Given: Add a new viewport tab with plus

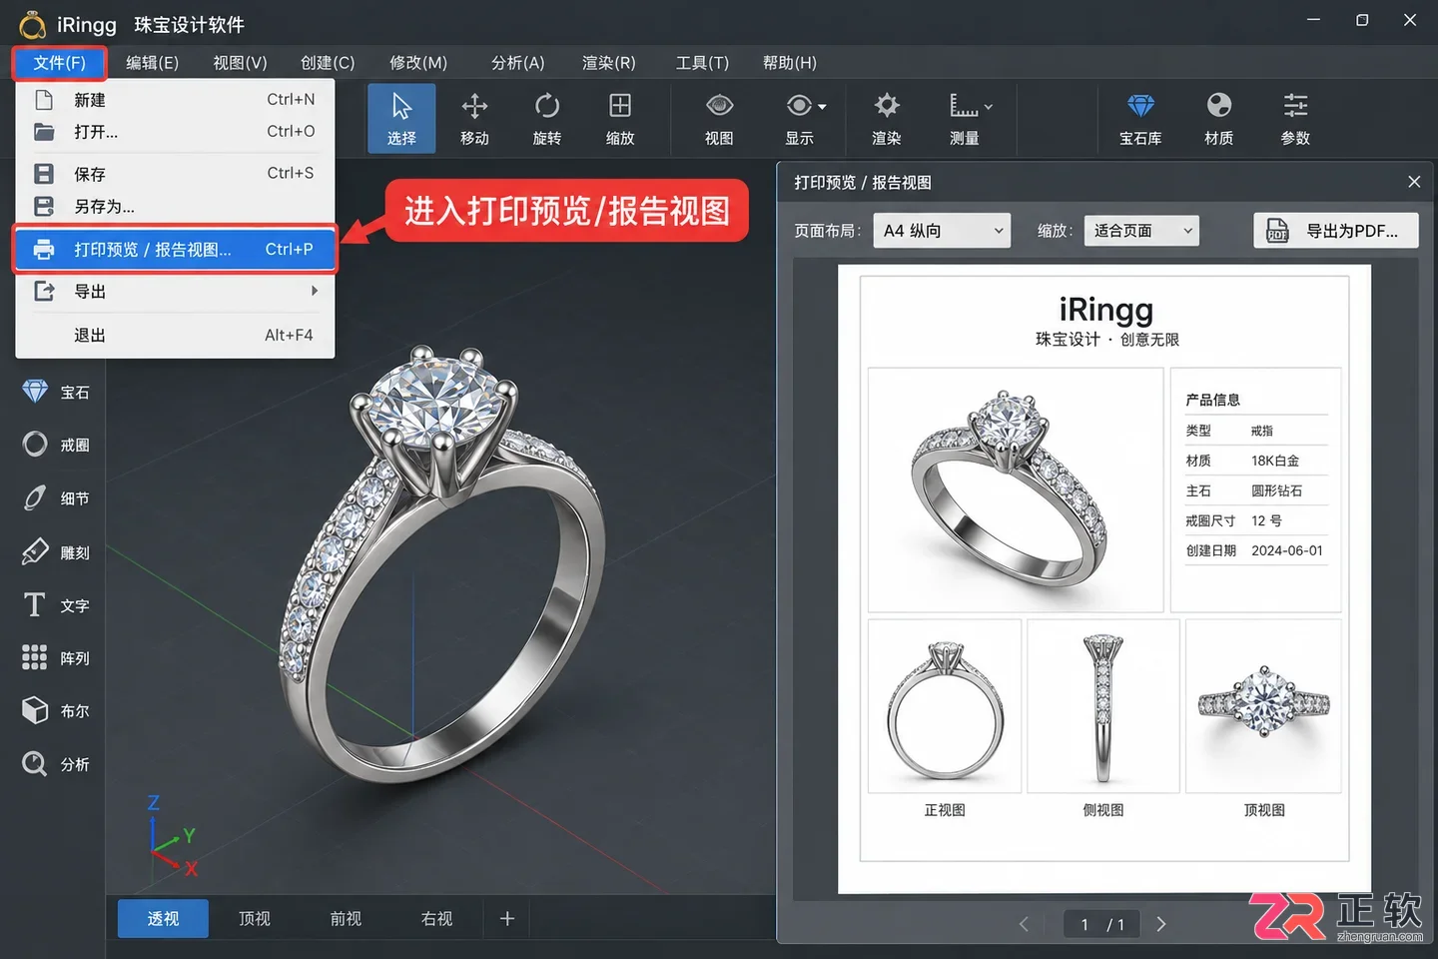Looking at the screenshot, I should click(507, 918).
